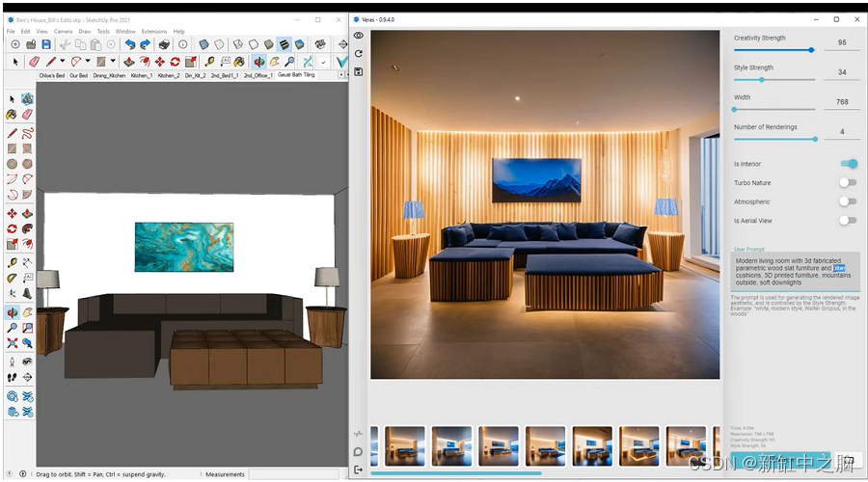Open the Arc tool dropdown arrow
Image resolution: width=868 pixels, height=482 pixels.
point(87,62)
